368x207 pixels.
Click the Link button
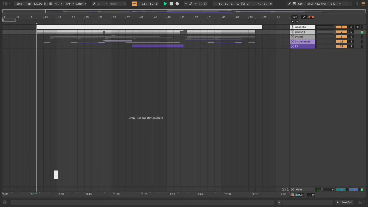pyautogui.click(x=19, y=4)
